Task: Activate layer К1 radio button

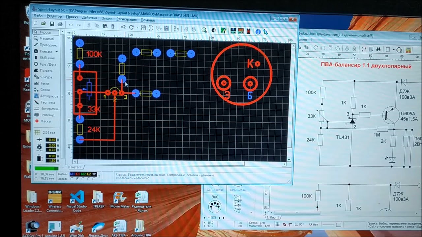Action: point(77,179)
